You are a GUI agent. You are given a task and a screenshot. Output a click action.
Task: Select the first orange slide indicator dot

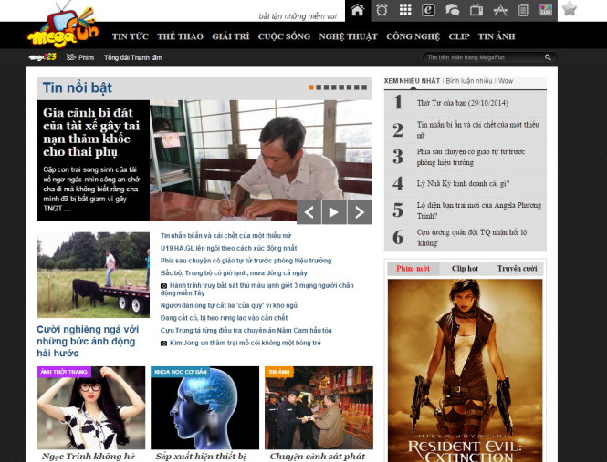[x=311, y=87]
